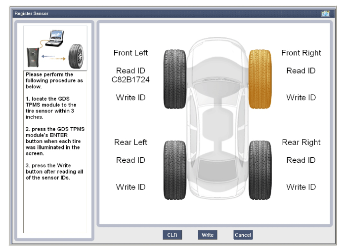346x251 pixels.
Task: Click Write ID label under Rear Right
Action: coord(301,187)
